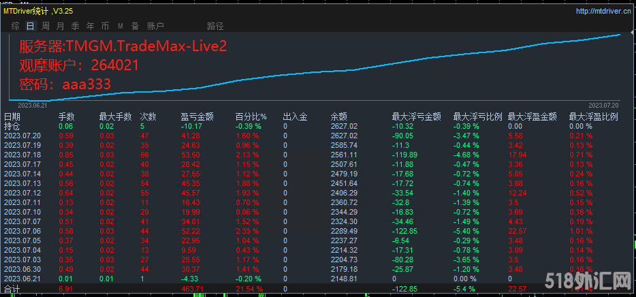
Task: Click the 2023.06.21 start date chart marker
Action: coord(31,106)
